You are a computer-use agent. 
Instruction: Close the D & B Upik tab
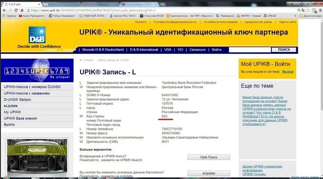[x=39, y=4]
